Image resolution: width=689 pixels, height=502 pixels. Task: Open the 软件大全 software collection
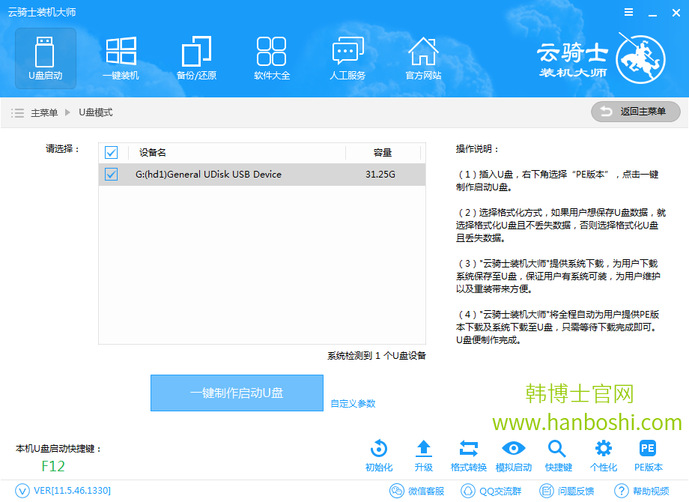pos(271,58)
